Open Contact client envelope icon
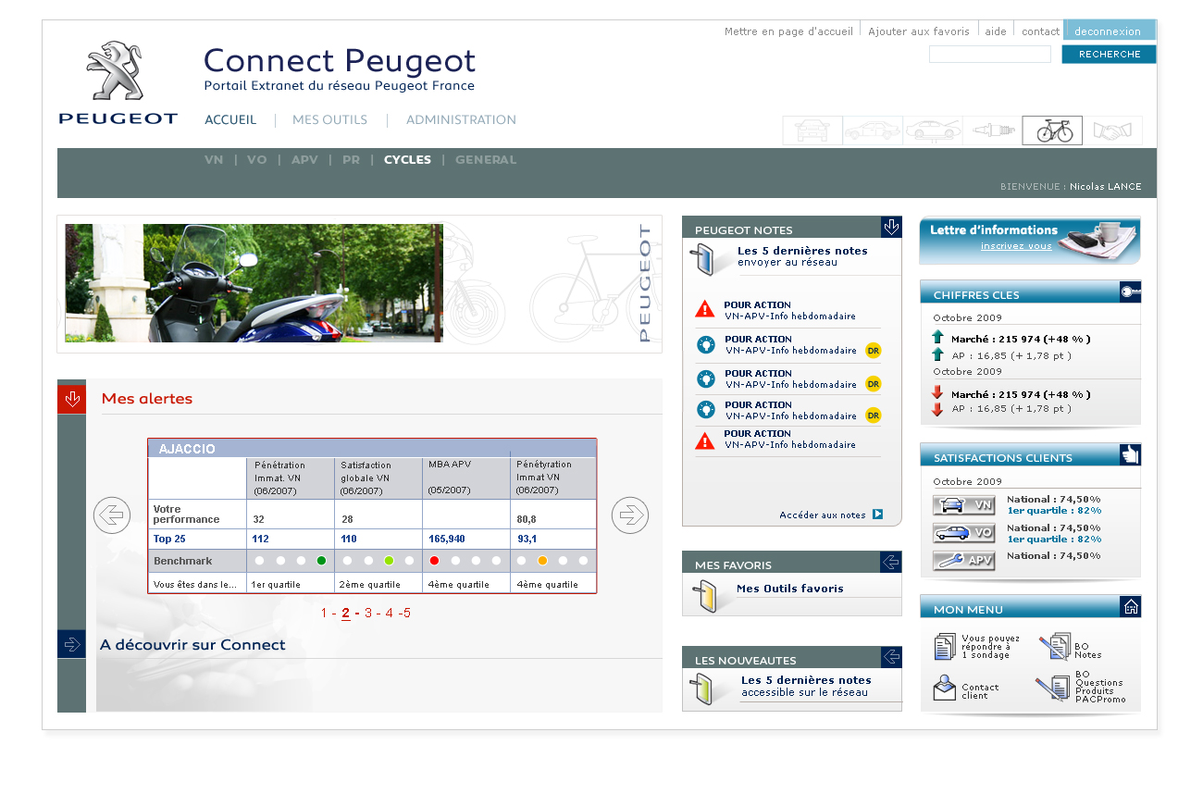 (x=944, y=689)
